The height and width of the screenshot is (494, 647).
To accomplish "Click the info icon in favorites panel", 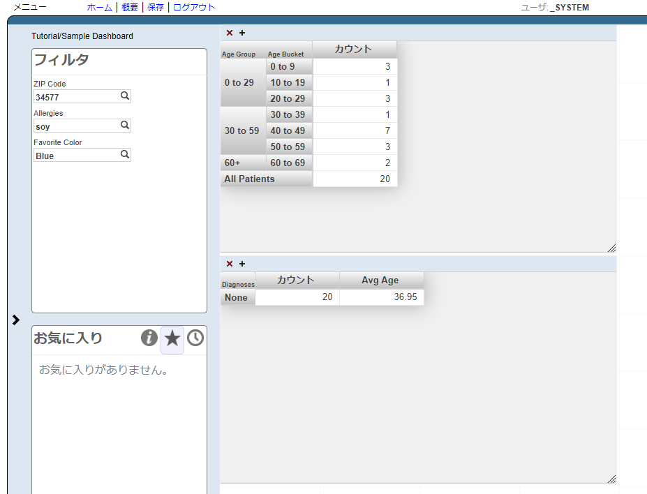I will 149,338.
